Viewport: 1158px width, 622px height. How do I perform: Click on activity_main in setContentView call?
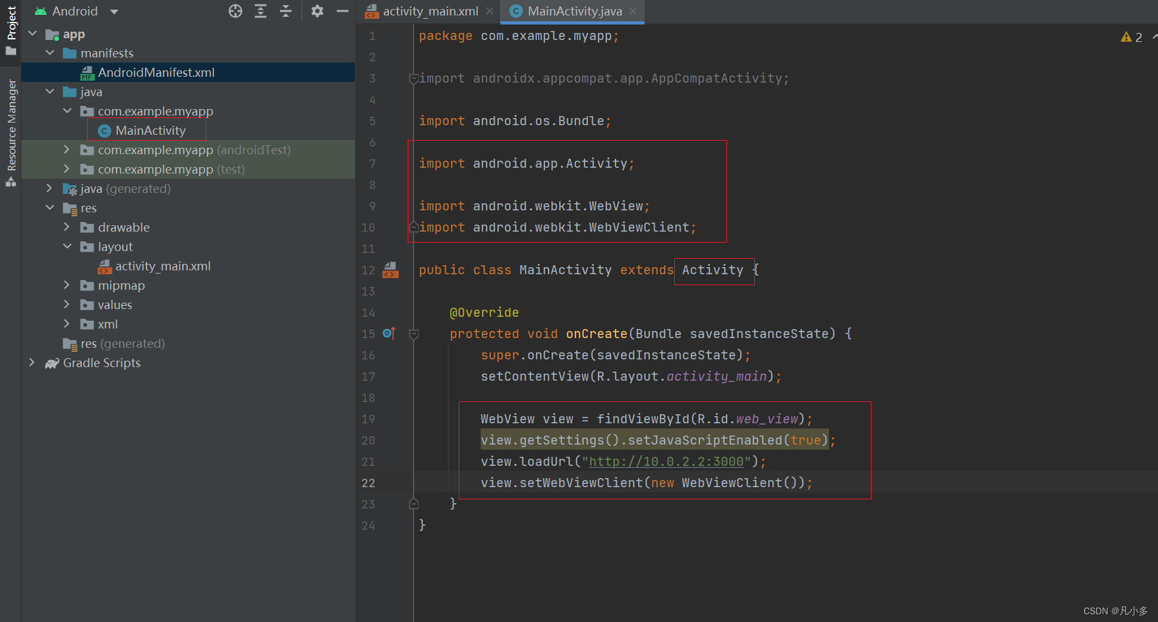pos(717,376)
